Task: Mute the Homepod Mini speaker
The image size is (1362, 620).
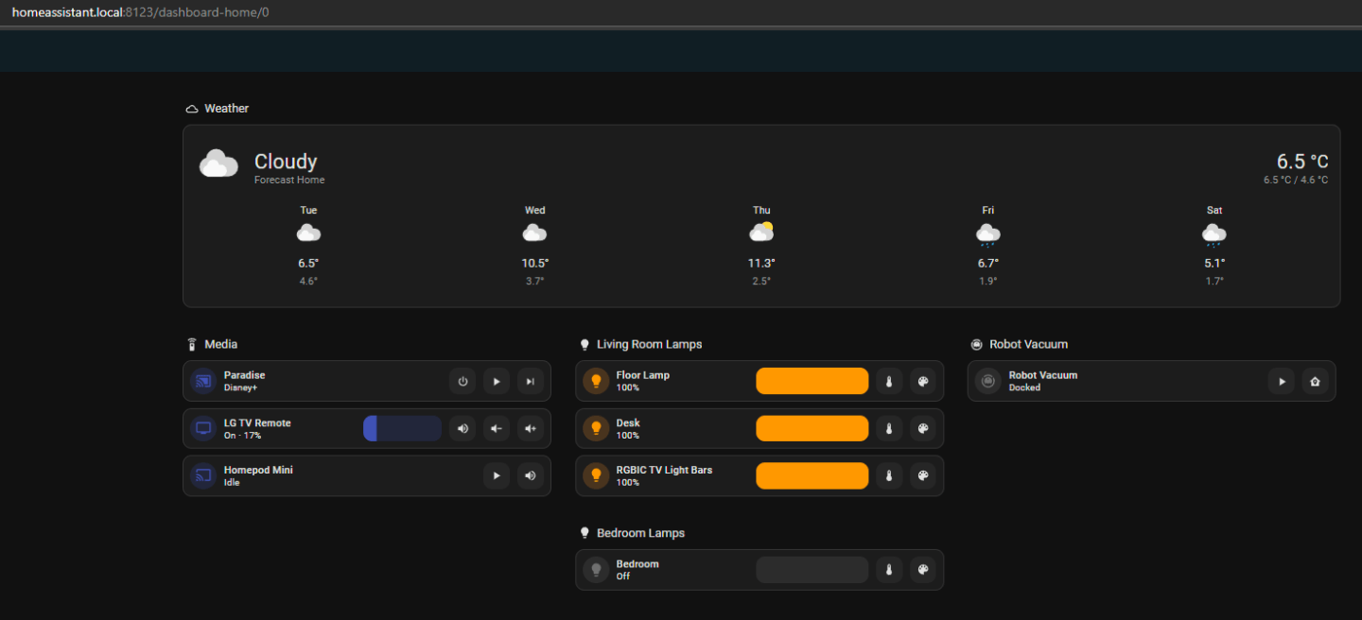Action: [531, 476]
